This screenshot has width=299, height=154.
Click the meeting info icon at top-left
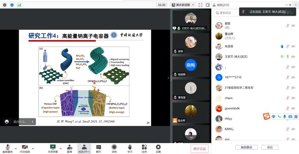(x=5, y=5)
